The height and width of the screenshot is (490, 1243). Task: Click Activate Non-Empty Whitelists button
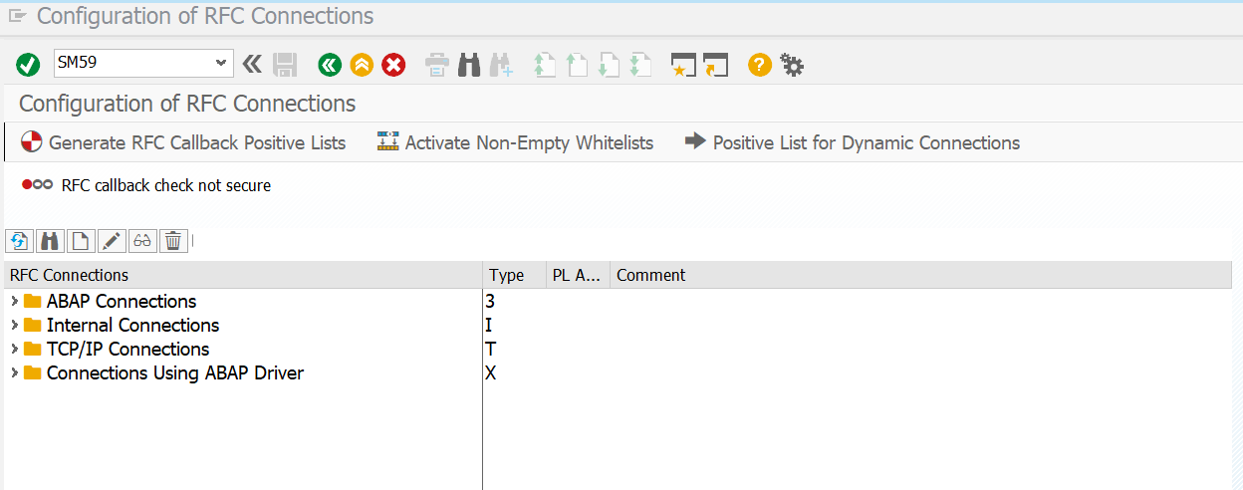(515, 142)
